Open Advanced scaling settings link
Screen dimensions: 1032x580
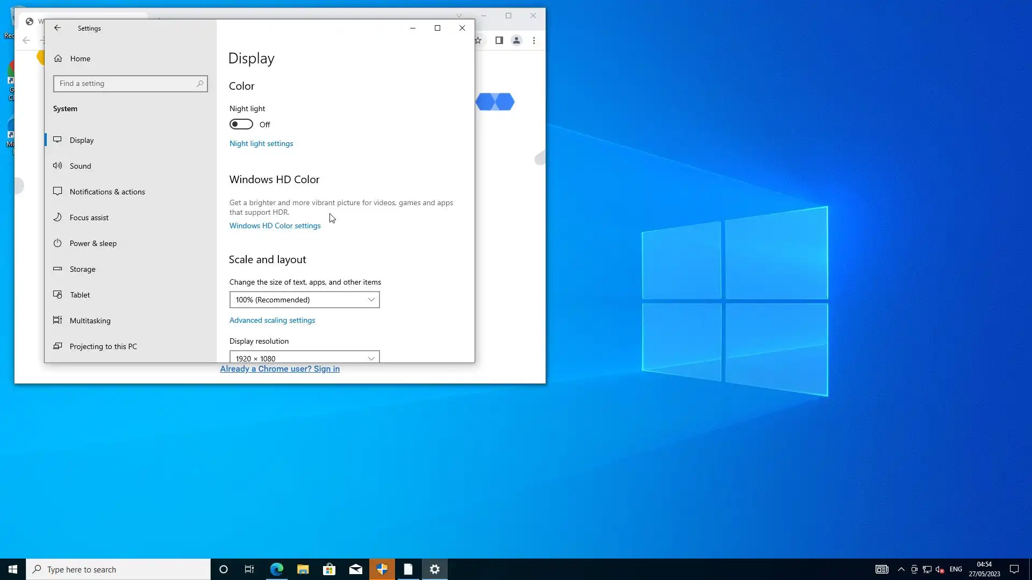pos(272,320)
